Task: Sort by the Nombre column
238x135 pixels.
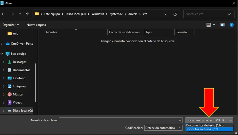Action: click(52, 32)
